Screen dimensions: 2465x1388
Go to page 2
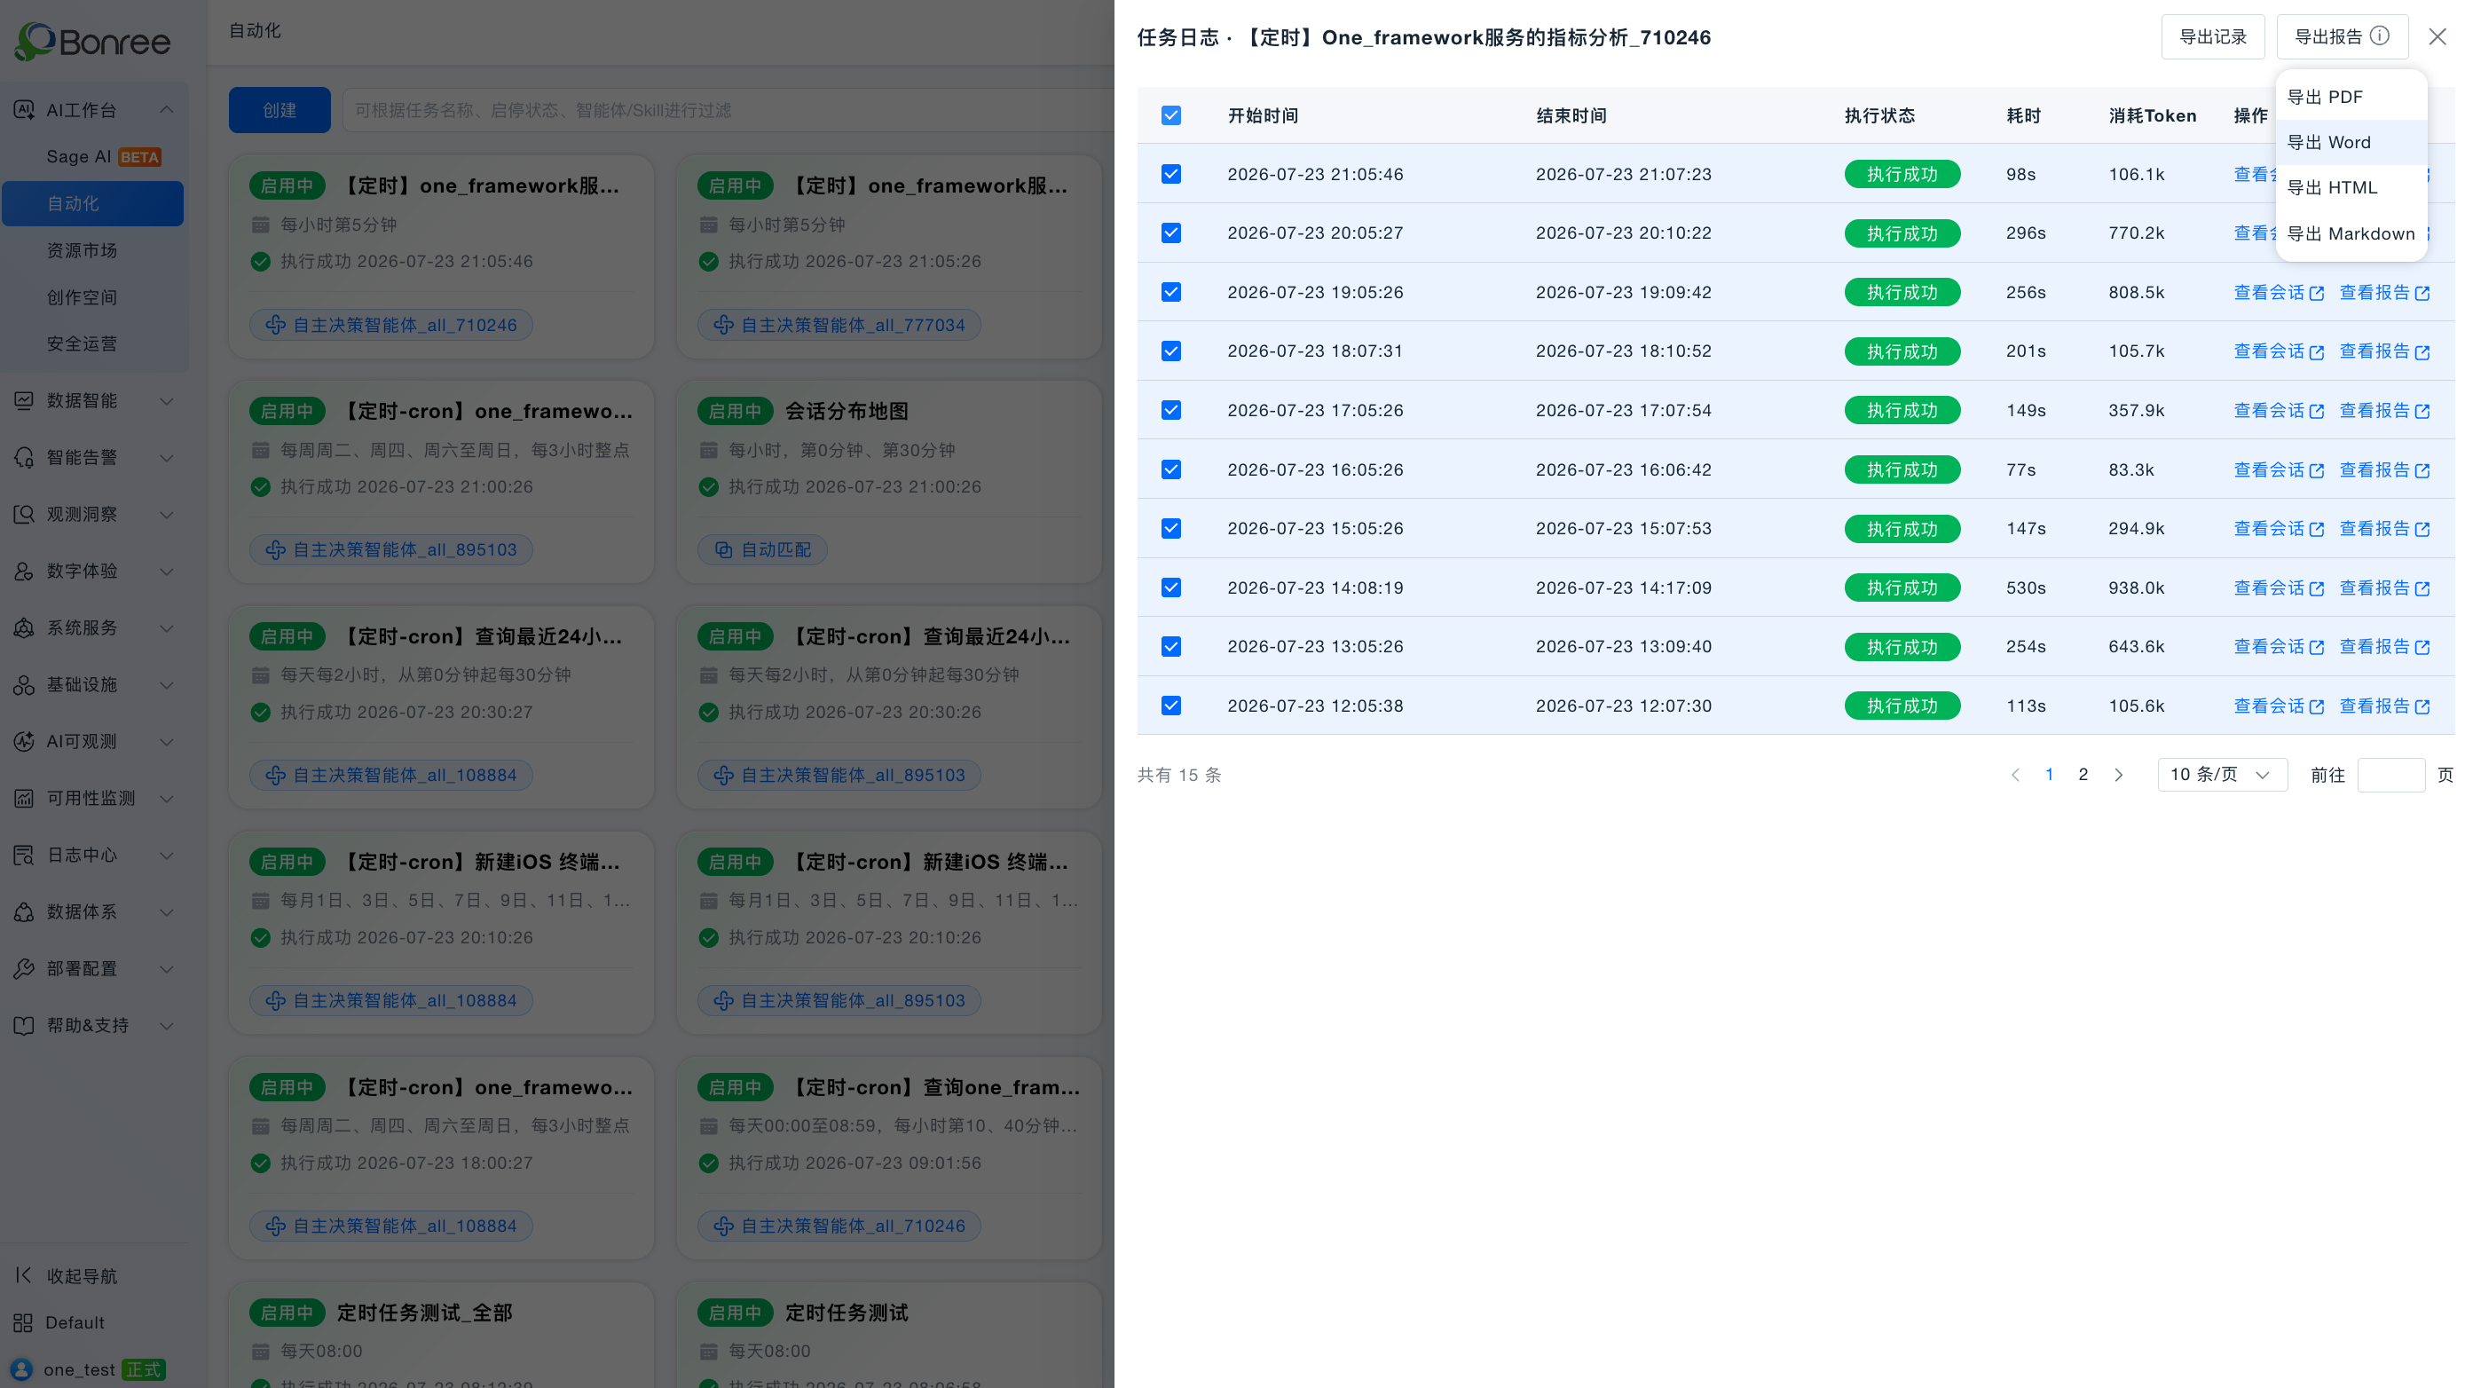pos(2083,775)
